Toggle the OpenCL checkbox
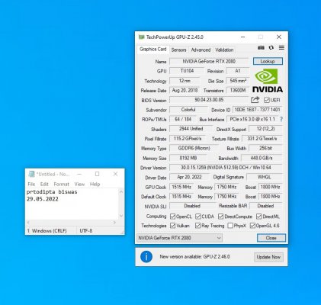 (172, 217)
